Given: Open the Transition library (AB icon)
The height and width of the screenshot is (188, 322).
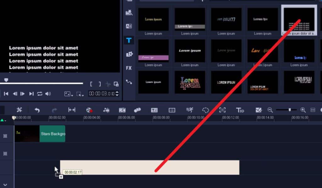Looking at the screenshot, I should [129, 26].
